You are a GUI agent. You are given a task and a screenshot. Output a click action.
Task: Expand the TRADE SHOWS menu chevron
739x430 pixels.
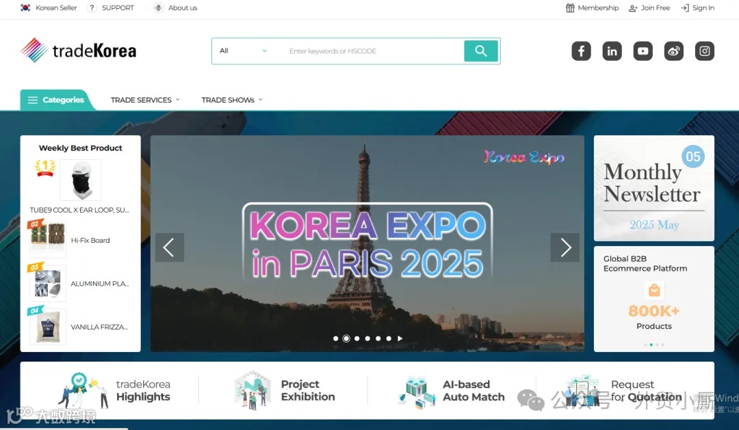click(261, 99)
